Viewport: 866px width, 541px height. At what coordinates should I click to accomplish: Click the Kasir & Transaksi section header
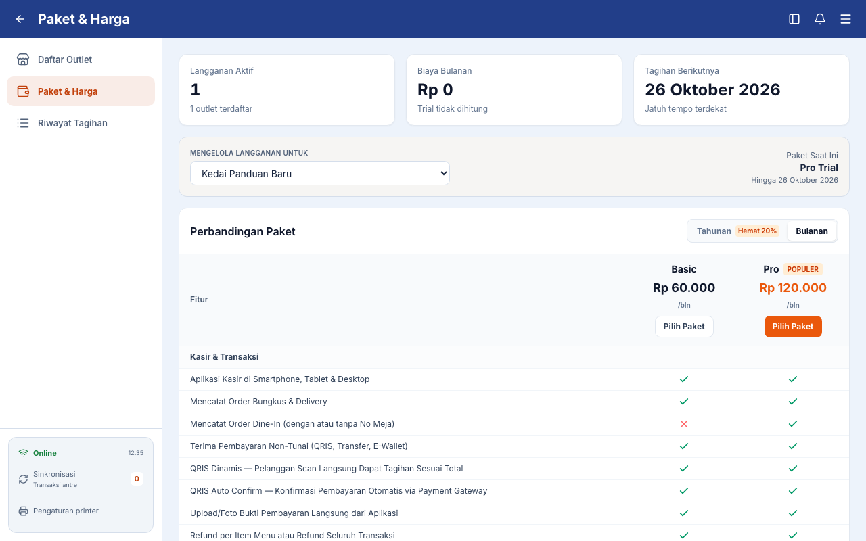click(224, 357)
